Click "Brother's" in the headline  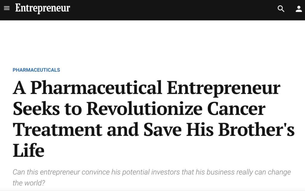click(x=256, y=129)
